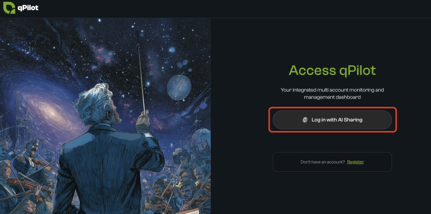The image size is (431, 214).
Task: Click the blue planet in the illustration
Action: point(179,87)
